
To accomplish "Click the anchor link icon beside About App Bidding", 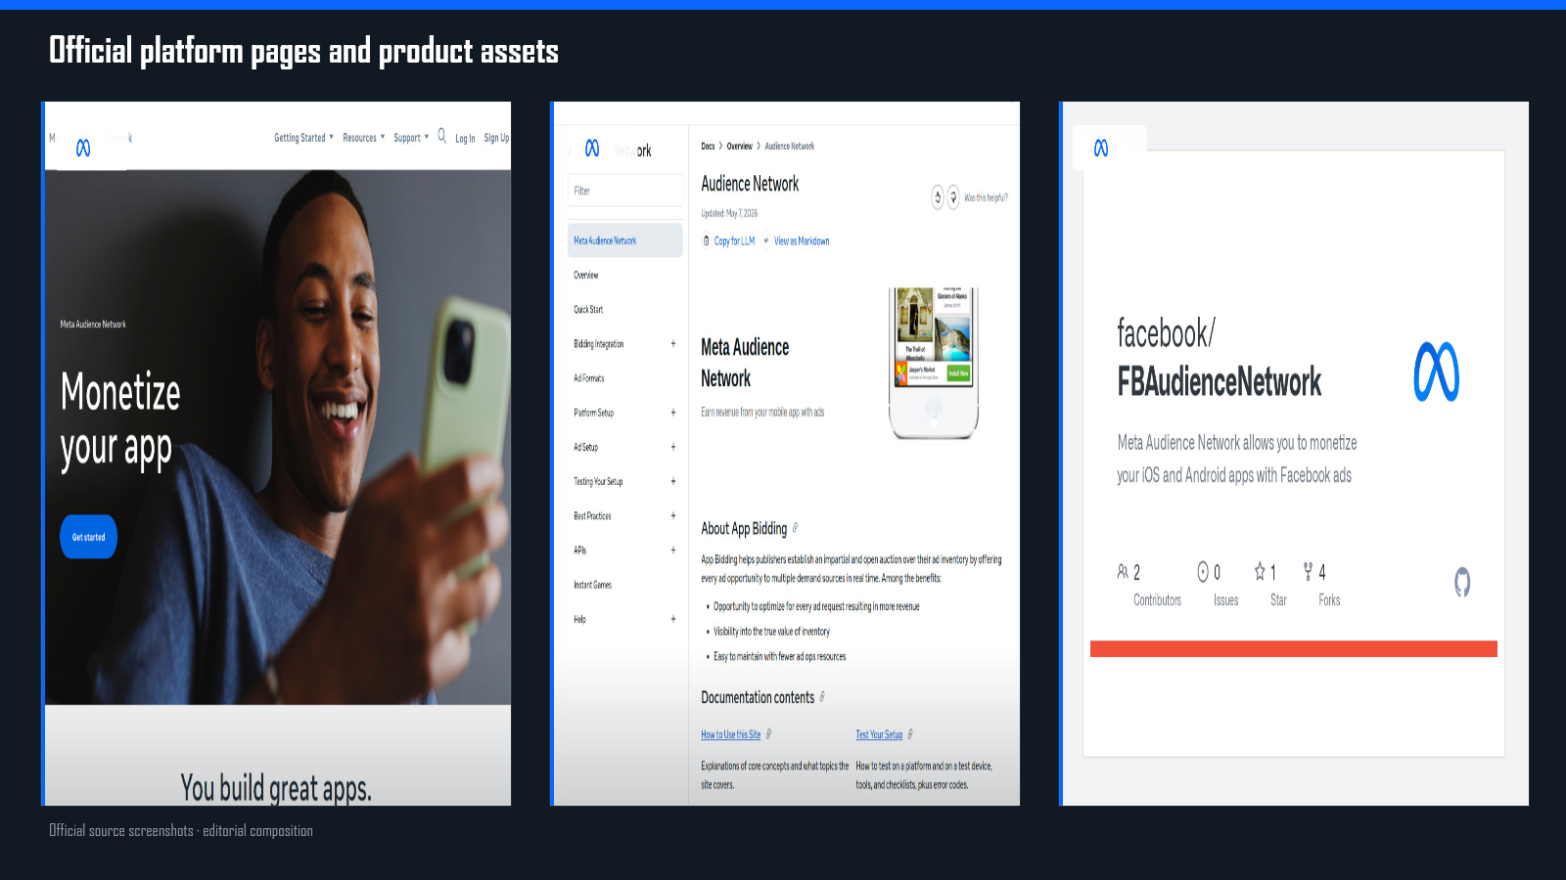I will coord(795,528).
